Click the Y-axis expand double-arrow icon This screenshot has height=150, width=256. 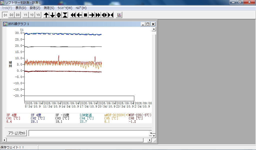[59, 15]
